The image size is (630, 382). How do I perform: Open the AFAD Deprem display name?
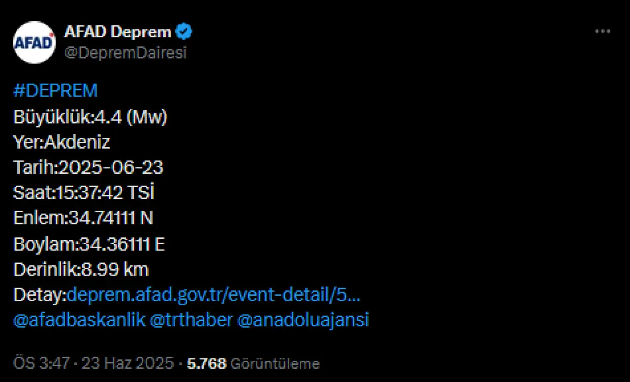click(x=117, y=32)
